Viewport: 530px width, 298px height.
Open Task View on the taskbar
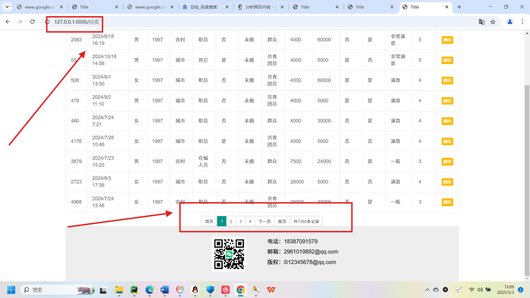[x=103, y=290]
